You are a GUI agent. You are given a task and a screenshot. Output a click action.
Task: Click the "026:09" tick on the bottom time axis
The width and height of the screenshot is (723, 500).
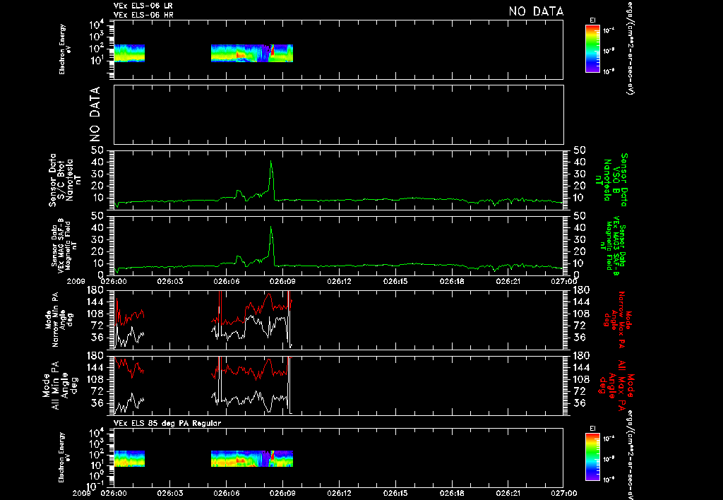coord(282,493)
